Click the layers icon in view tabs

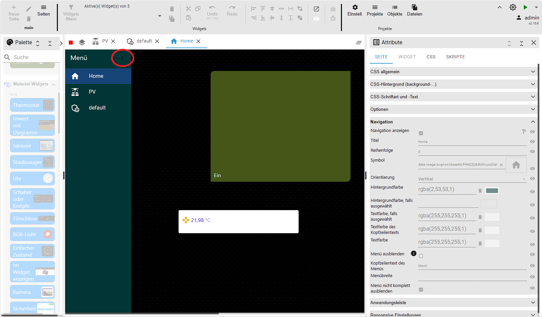[82, 42]
